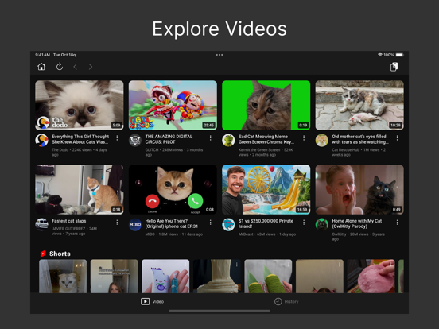This screenshot has height=329, width=439.
Task: Tap the three-dot multitasking indicator
Action: pos(219,55)
